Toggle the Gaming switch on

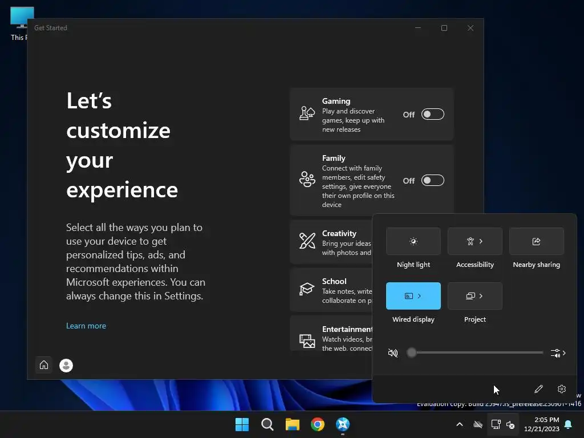click(432, 114)
